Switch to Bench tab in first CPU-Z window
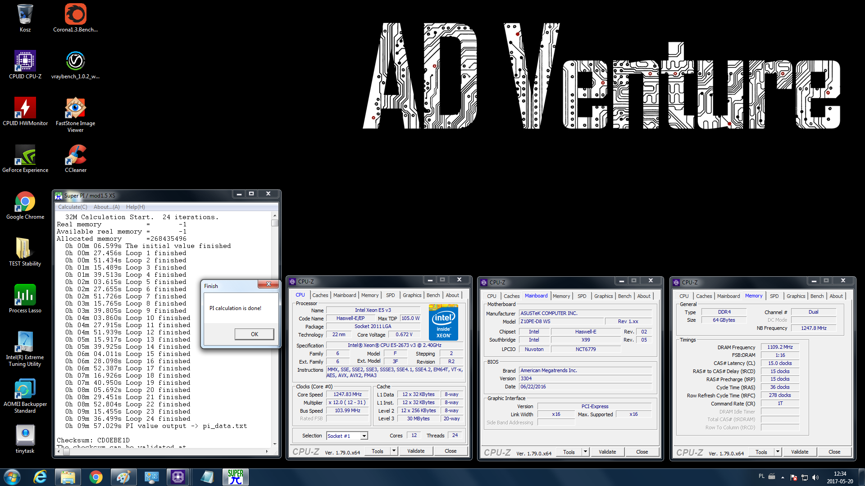Viewport: 865px width, 486px height. [433, 295]
